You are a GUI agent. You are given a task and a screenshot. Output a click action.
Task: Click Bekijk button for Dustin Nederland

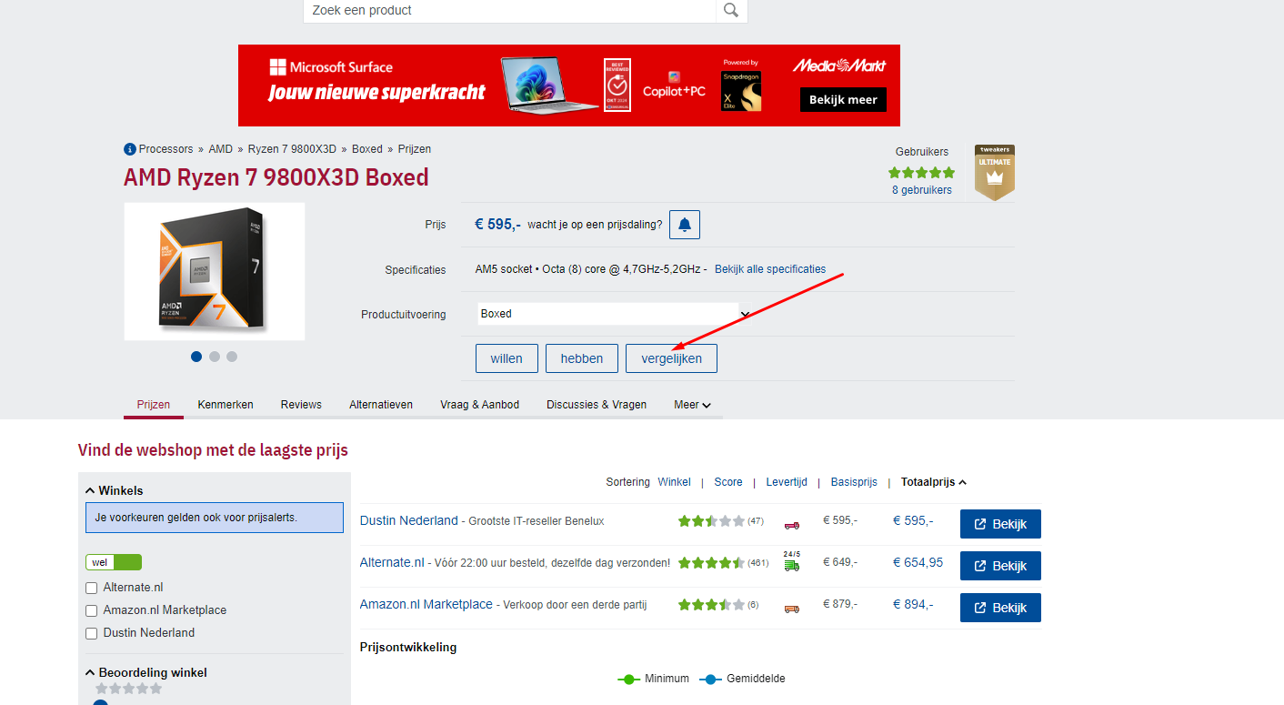(x=1000, y=524)
